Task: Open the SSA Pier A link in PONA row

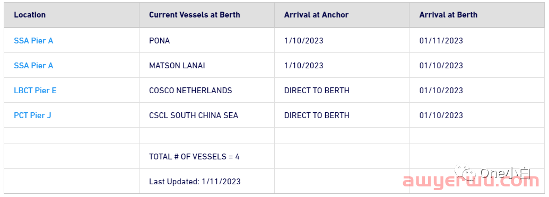Action: point(33,41)
